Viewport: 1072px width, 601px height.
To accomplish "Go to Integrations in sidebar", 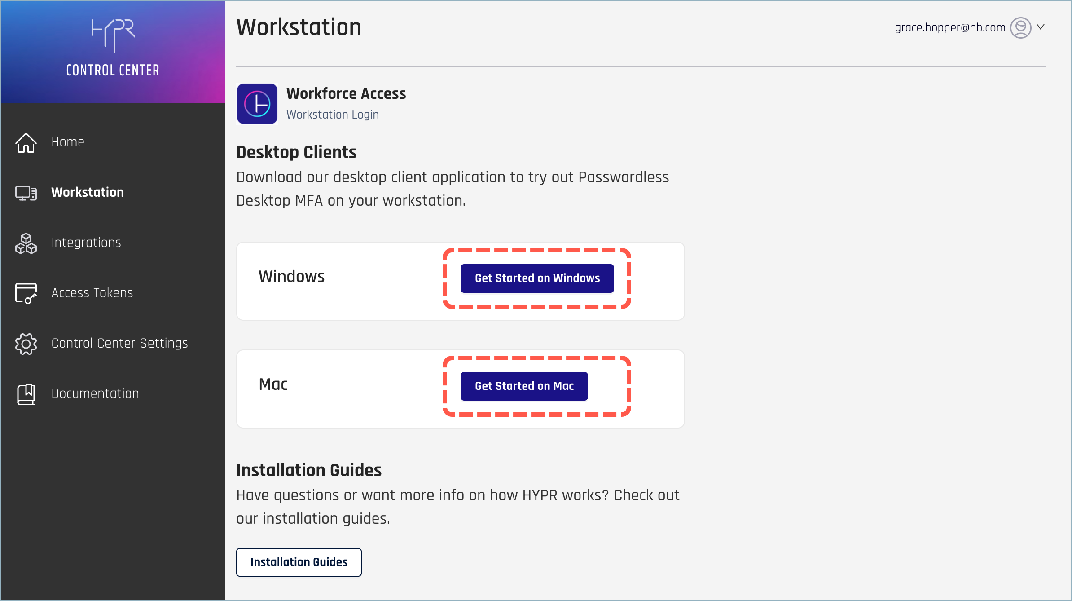I will (86, 243).
